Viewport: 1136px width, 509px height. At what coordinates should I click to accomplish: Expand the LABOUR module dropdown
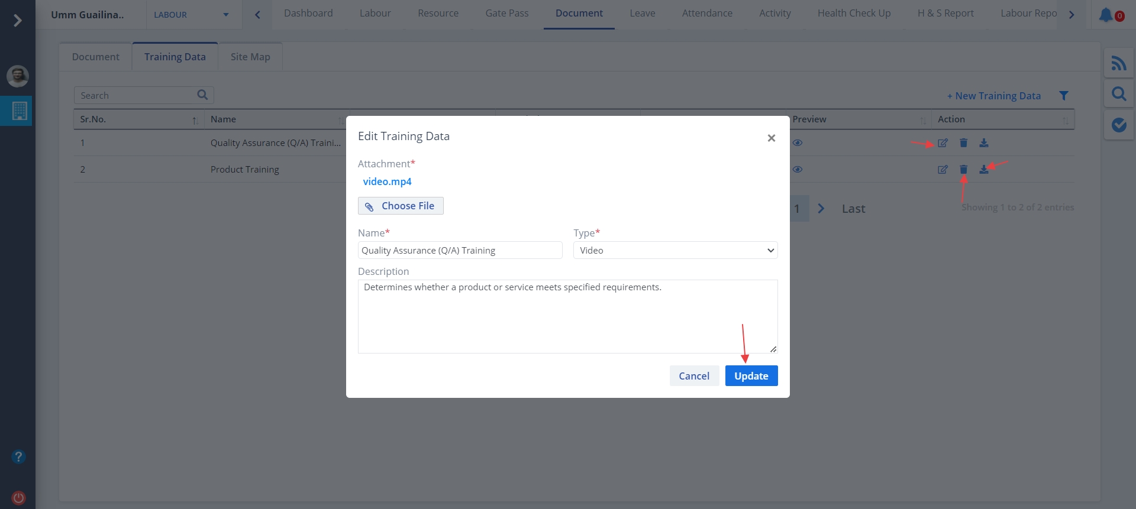[x=192, y=15]
